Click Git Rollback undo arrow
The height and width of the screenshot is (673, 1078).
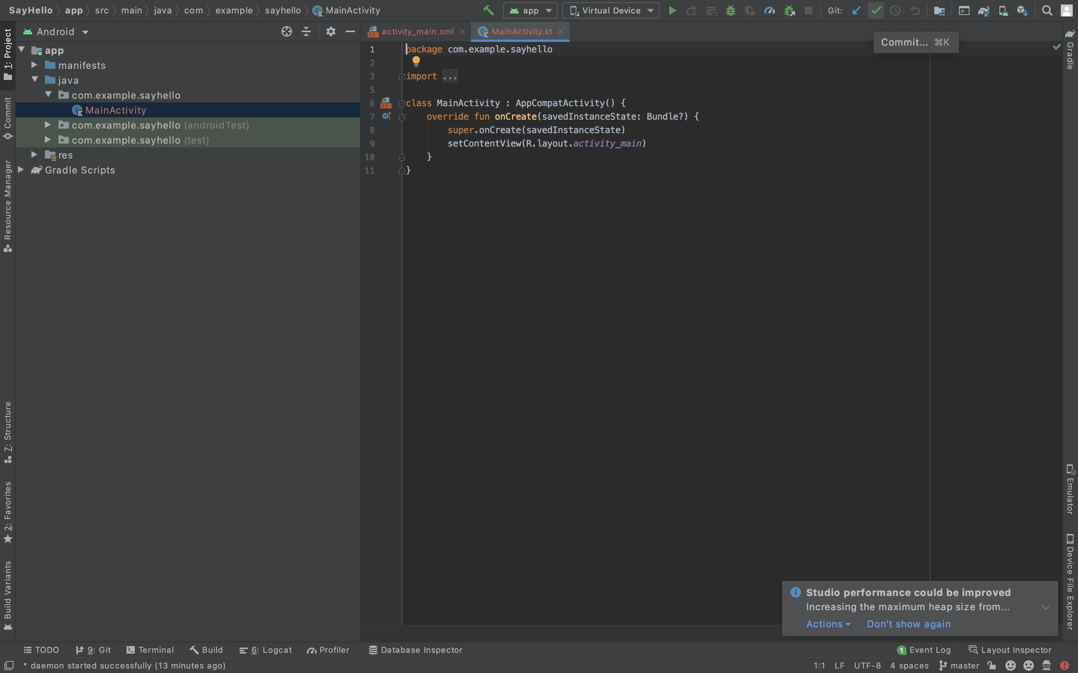coord(915,10)
